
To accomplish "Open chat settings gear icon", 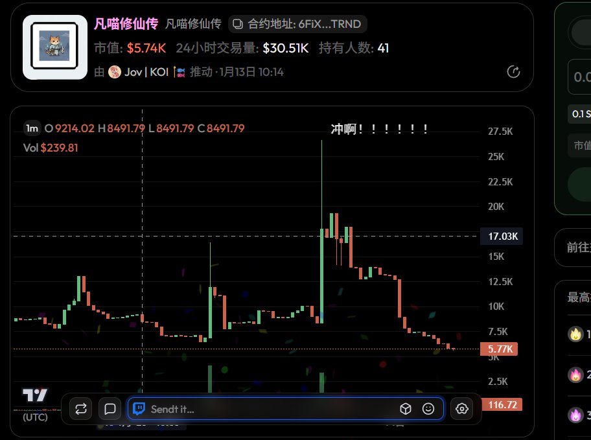I will (x=461, y=409).
